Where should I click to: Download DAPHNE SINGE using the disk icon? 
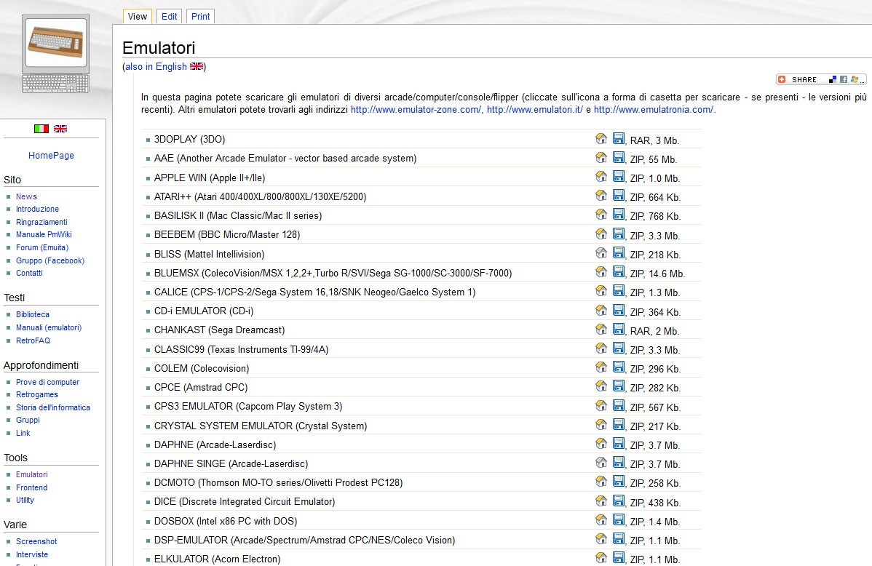[619, 461]
